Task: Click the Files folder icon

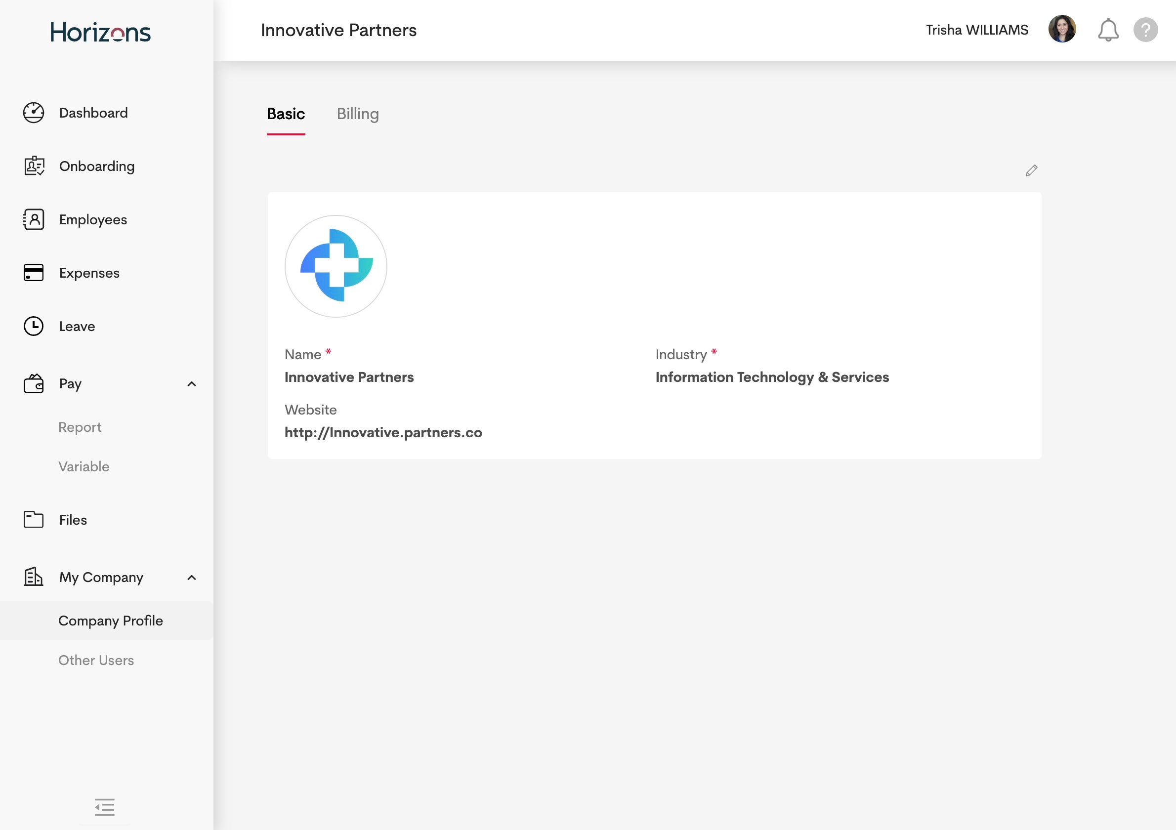Action: (34, 519)
